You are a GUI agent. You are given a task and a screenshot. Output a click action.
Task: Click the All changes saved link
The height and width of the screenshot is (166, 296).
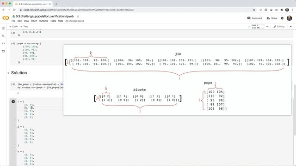click(75, 21)
